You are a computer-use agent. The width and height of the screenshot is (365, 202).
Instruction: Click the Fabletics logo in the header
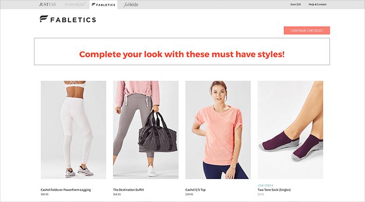[68, 19]
